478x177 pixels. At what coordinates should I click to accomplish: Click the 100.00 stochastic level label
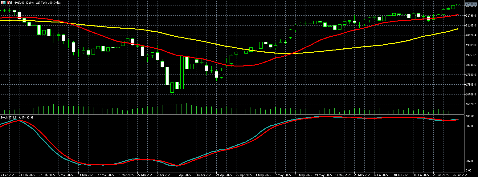tap(470, 116)
